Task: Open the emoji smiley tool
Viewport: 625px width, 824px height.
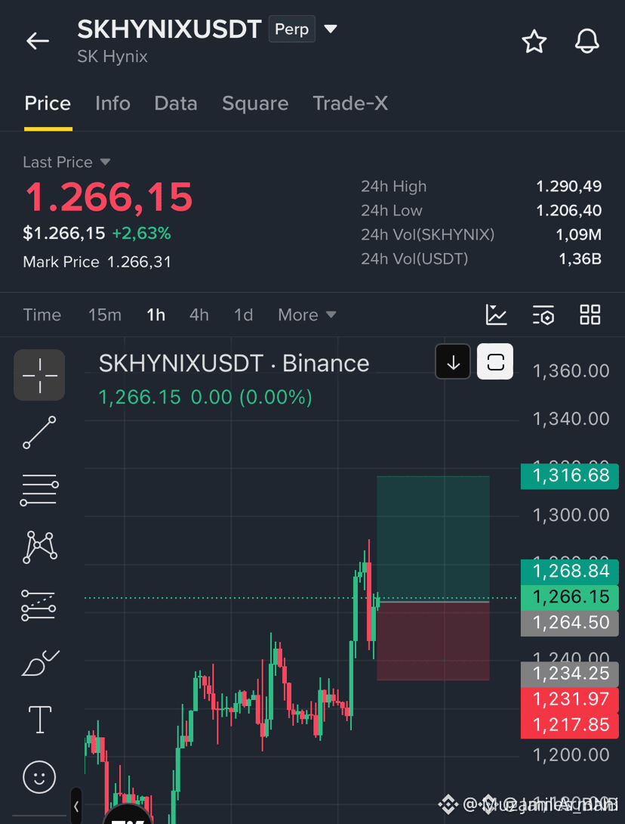Action: coord(39,776)
